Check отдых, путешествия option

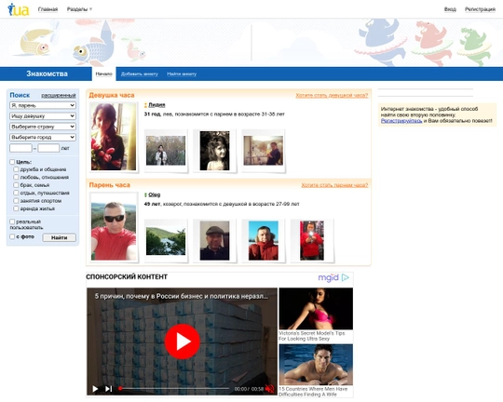click(16, 193)
